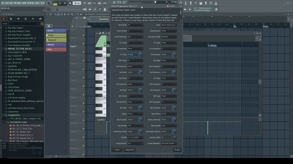The width and height of the screenshot is (293, 164).
Task: Open 2nd Type dropdown
Action: click(x=169, y=61)
